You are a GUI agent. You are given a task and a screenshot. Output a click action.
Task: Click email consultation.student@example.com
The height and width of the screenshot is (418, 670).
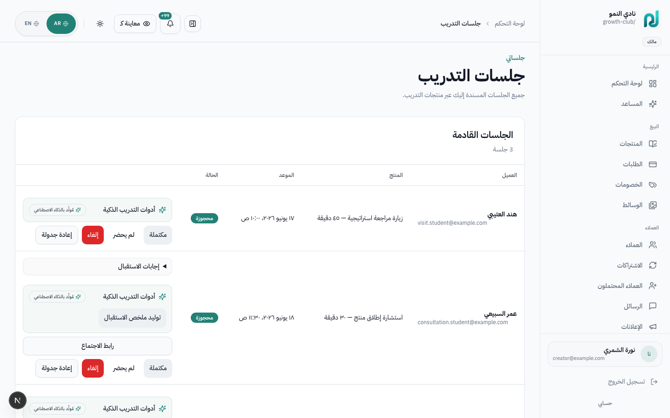pyautogui.click(x=463, y=322)
